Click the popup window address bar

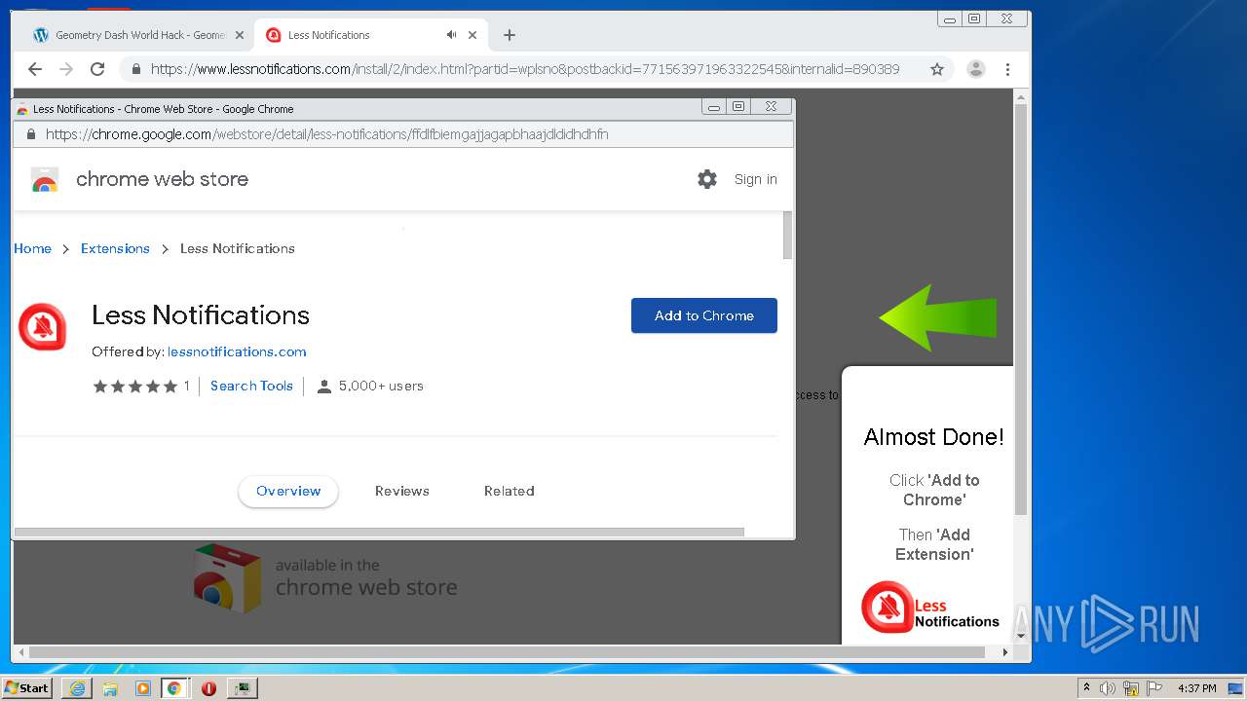(x=403, y=134)
